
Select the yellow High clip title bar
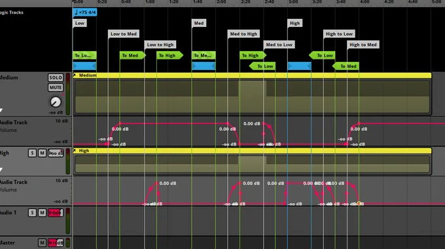(x=253, y=151)
